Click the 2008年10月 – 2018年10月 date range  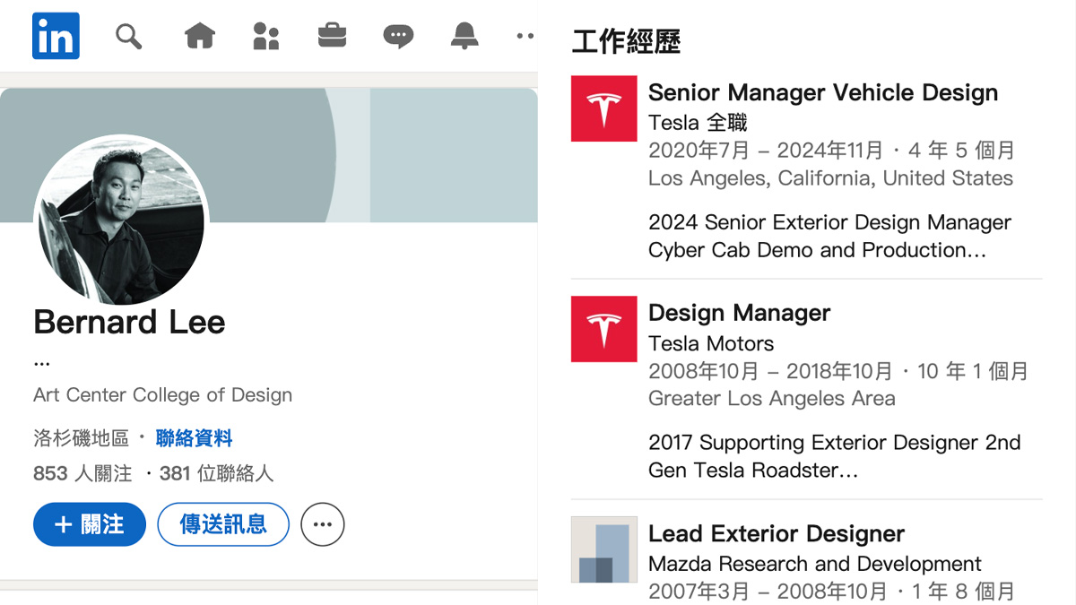click(770, 370)
